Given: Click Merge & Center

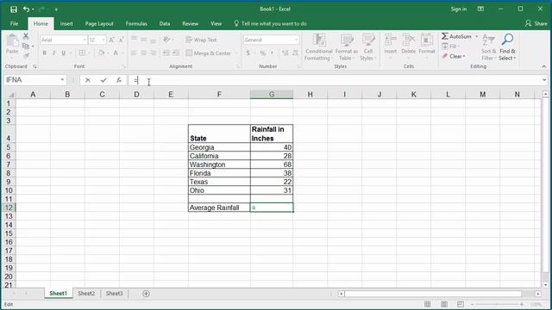Looking at the screenshot, I should 209,53.
